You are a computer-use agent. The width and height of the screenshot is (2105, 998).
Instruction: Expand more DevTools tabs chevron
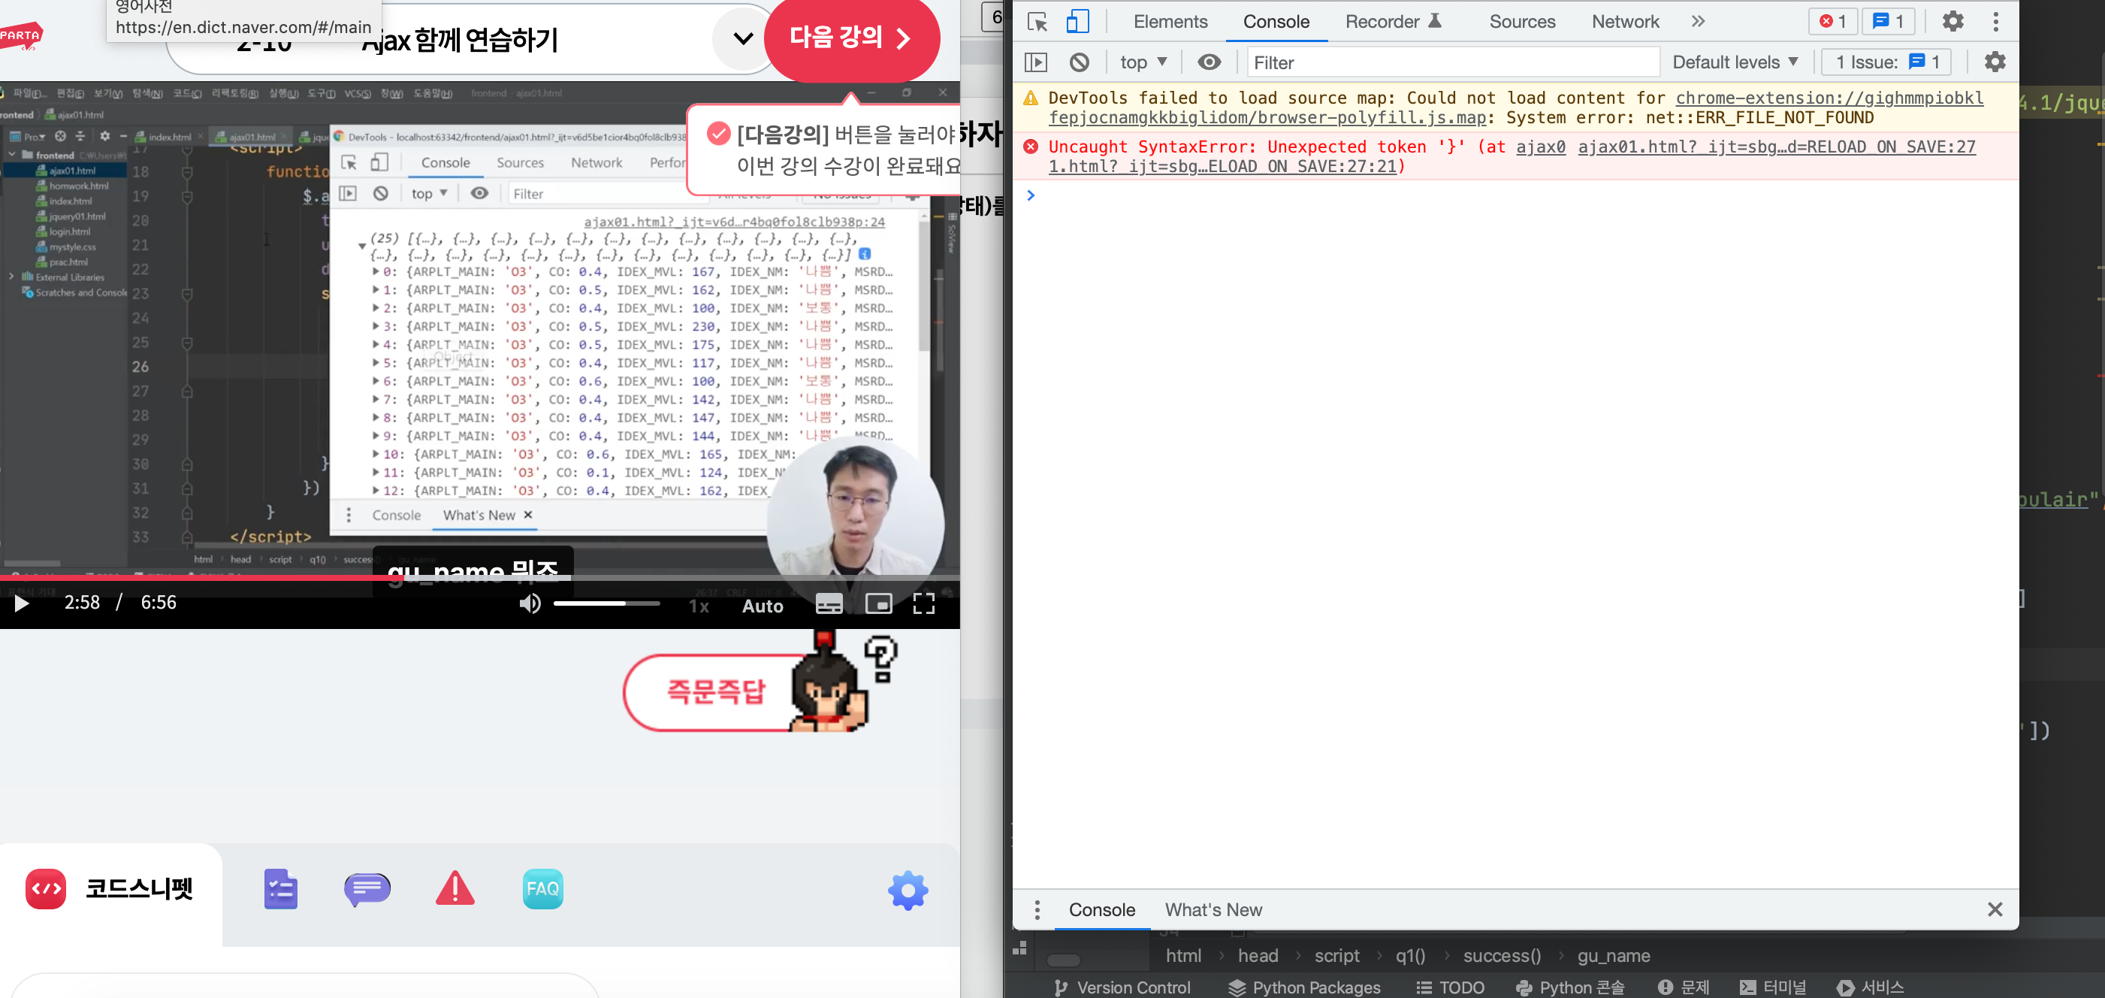click(x=1698, y=22)
